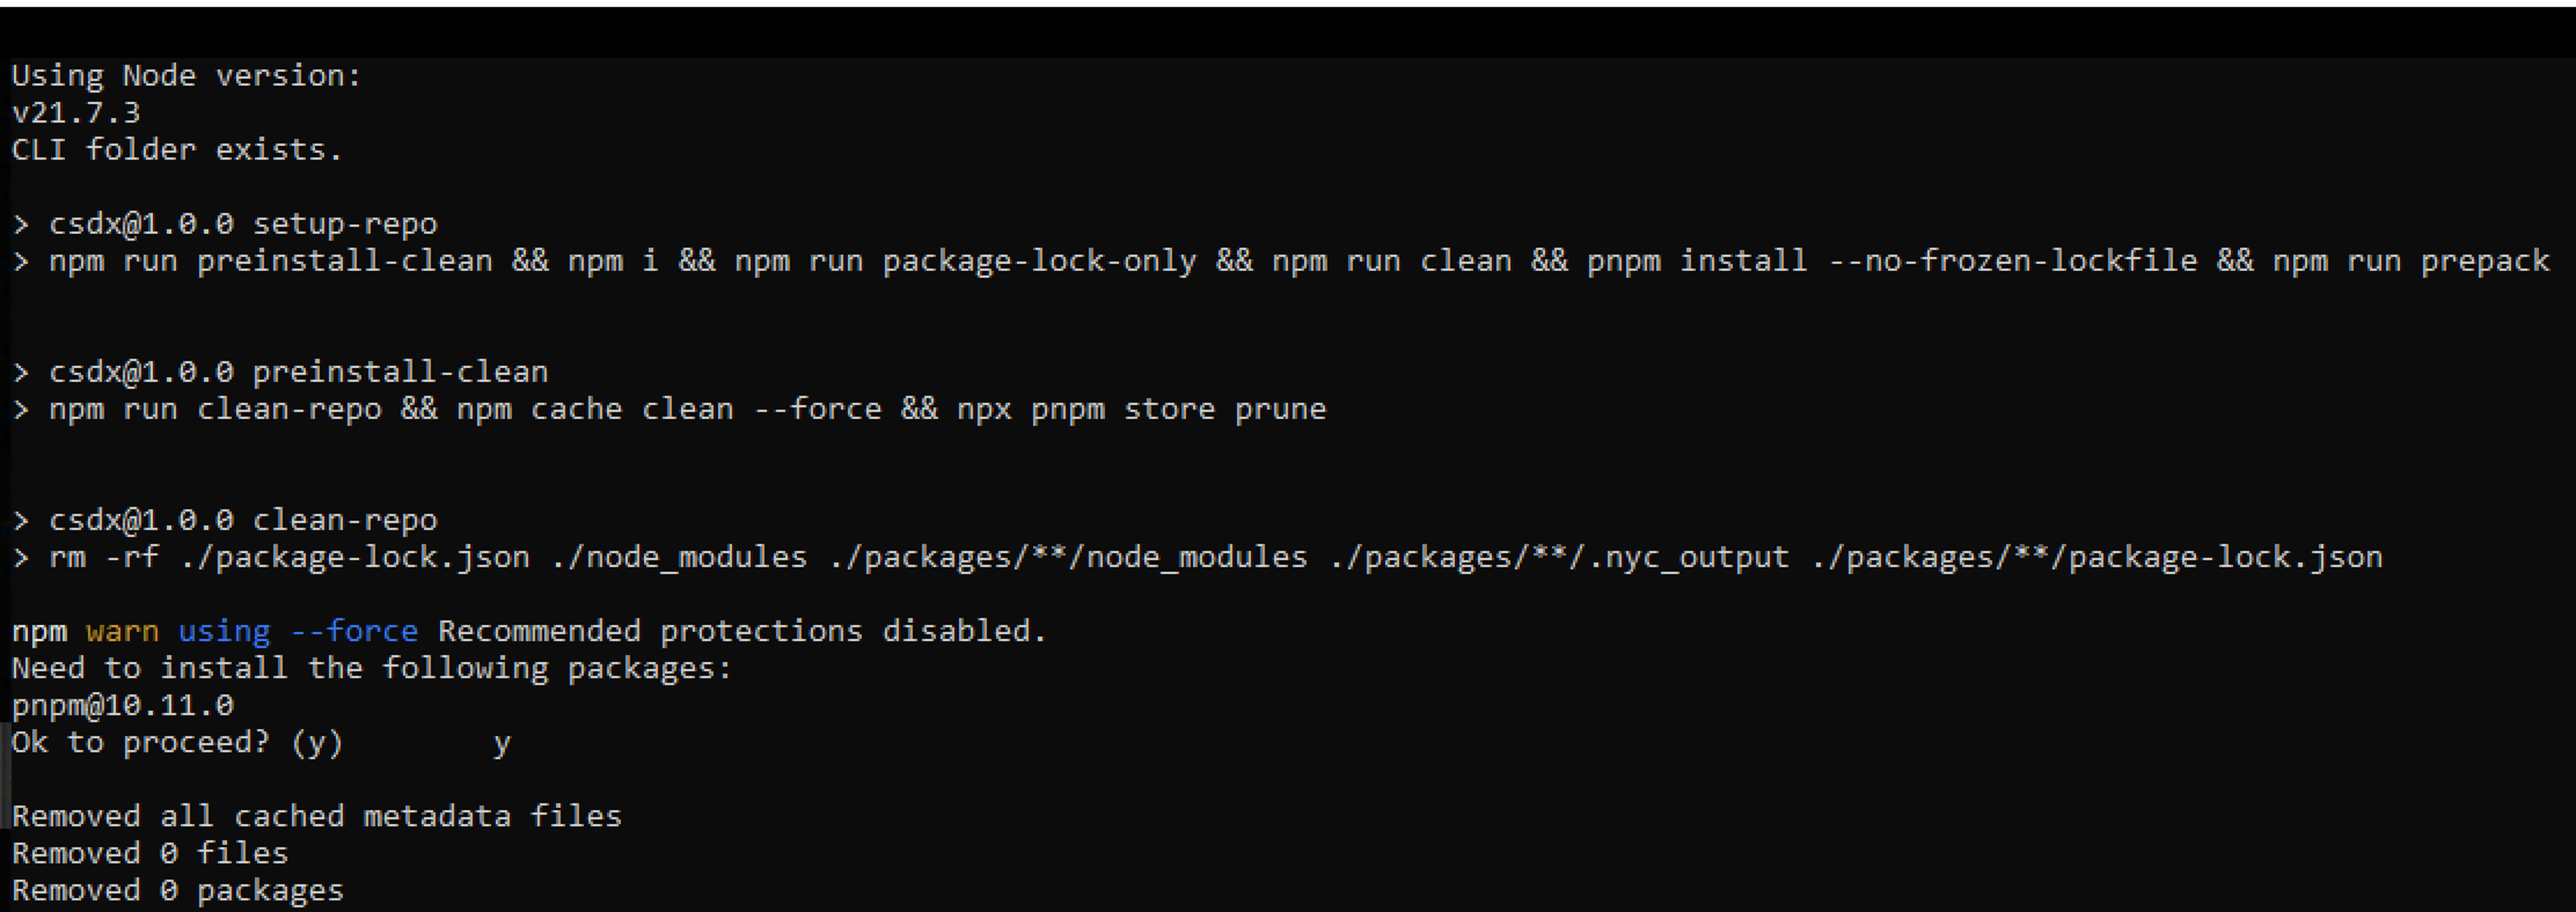Click the Node version number v21.7.3
Viewport: 2576px width, 912px height.
[76, 112]
